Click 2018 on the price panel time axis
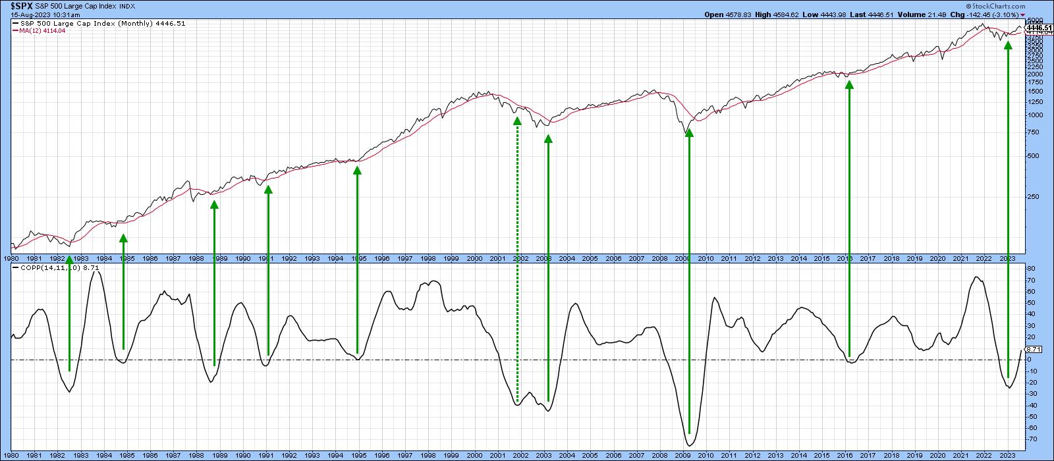Screen dimensions: 1054x461 coord(891,259)
